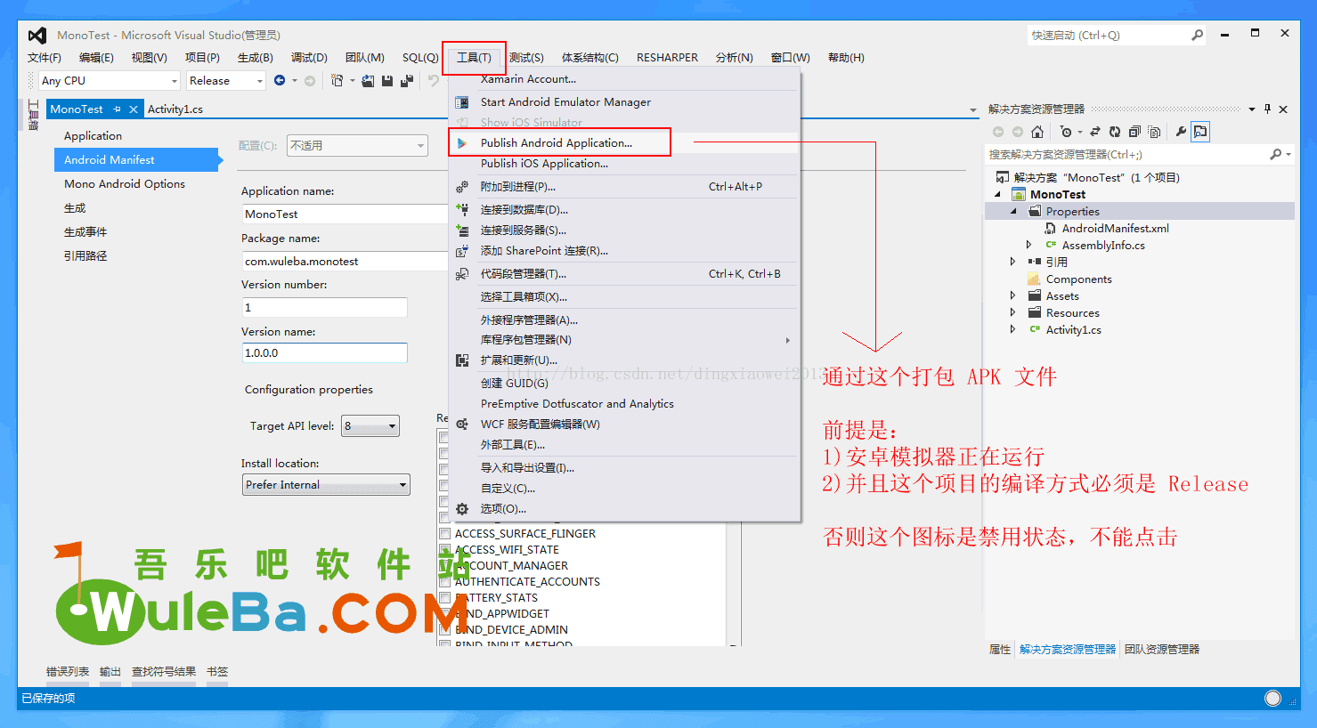1317x728 pixels.
Task: Click the Start Android Emulator Manager icon
Action: (462, 102)
